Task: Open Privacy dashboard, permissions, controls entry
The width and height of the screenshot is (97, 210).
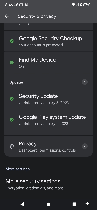Action: click(48, 146)
